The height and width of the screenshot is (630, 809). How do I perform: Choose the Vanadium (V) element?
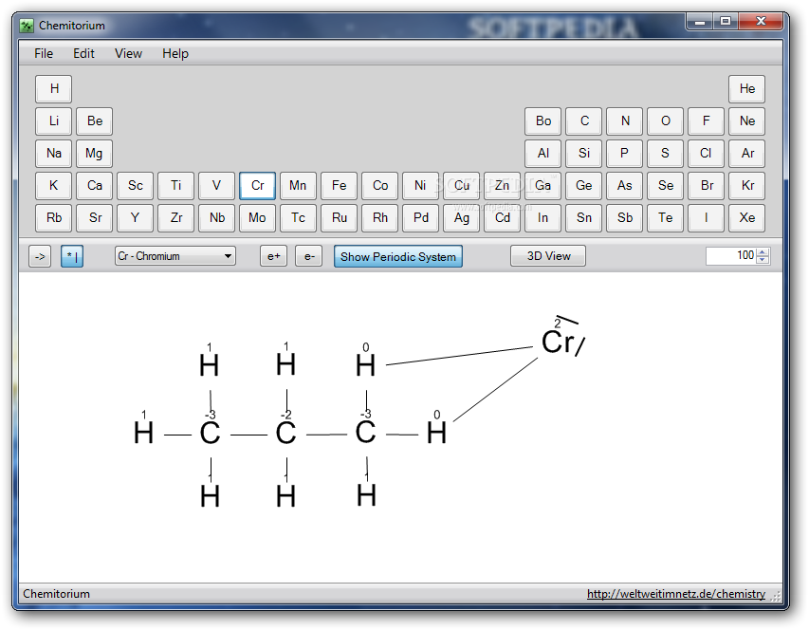click(216, 186)
